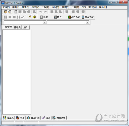Image resolution: width=129 pixels, height=126 pixels.
Task: Open the 工程[P] menu
Action: coord(46,7)
